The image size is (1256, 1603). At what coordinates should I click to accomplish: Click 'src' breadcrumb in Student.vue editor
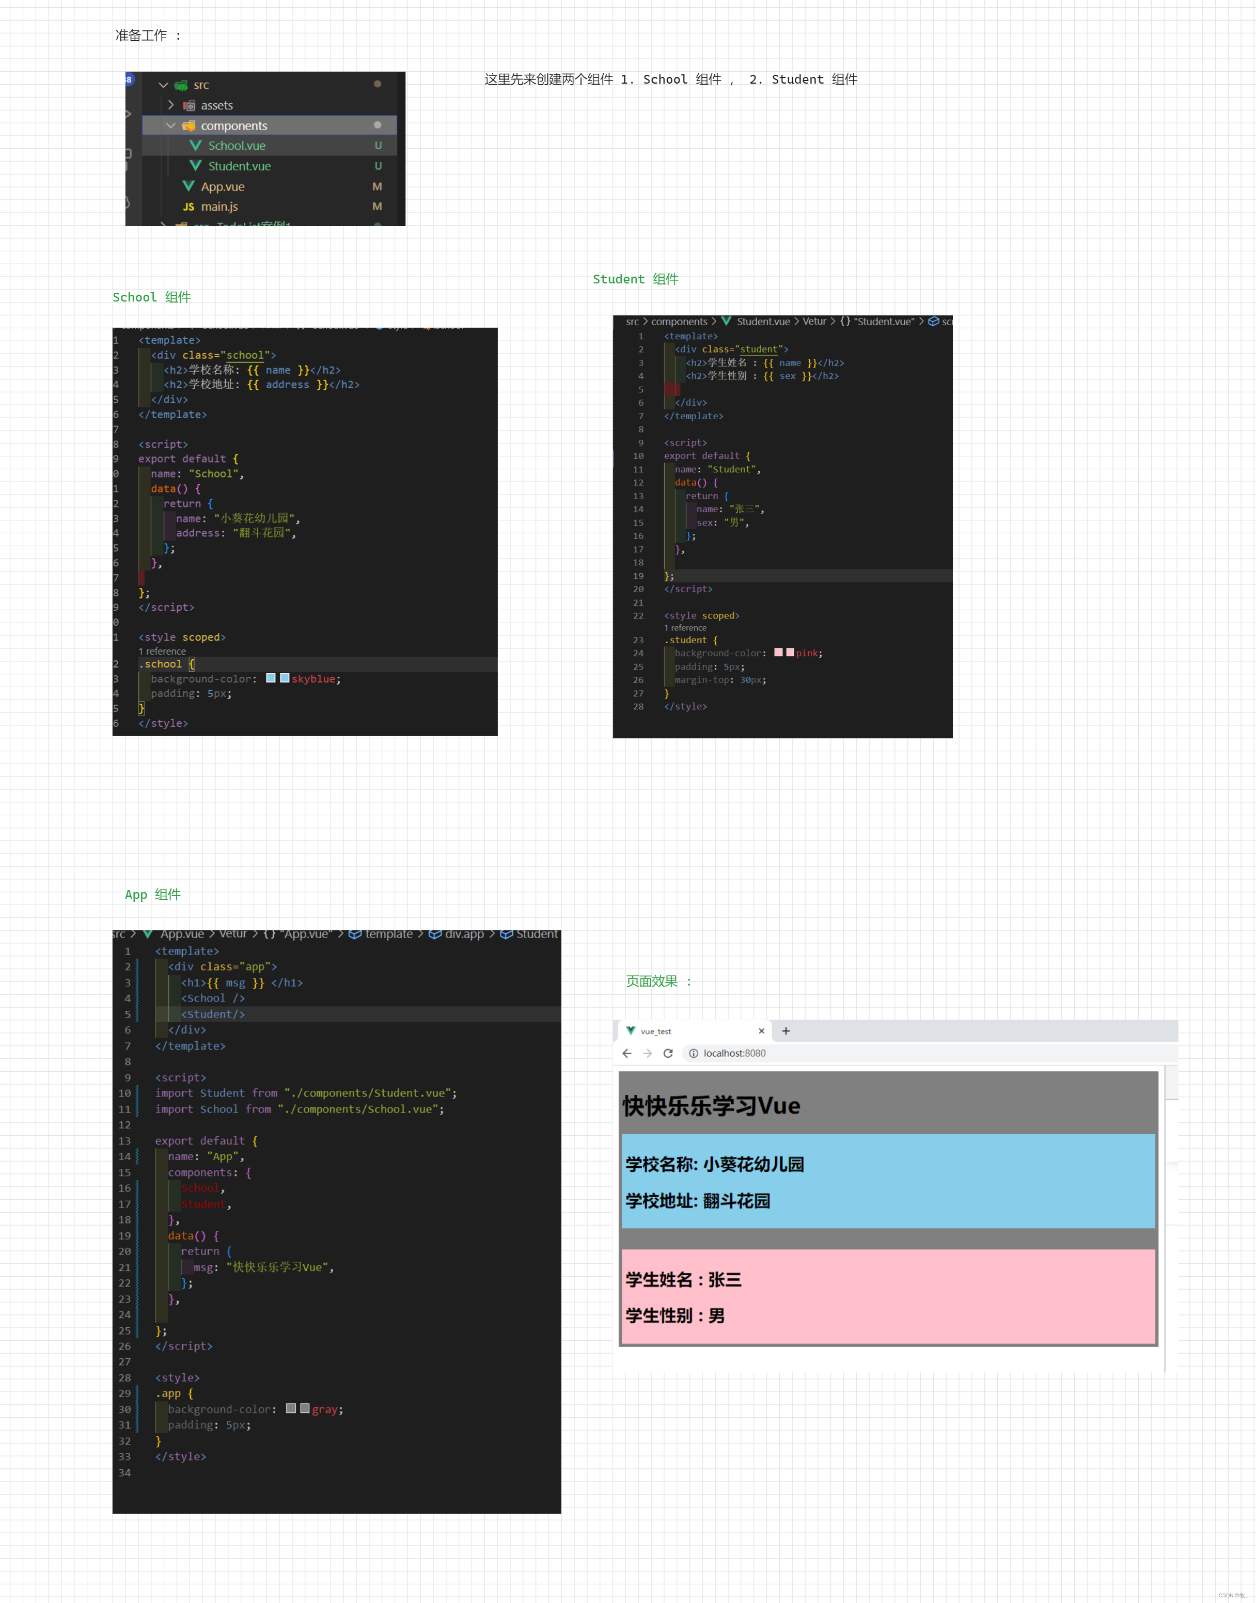coord(633,322)
